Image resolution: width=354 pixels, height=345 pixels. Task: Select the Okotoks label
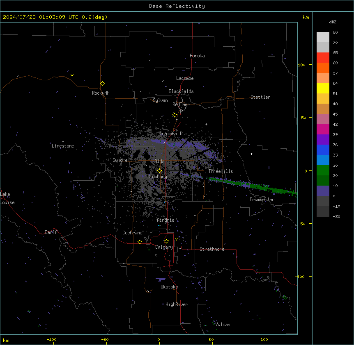pos(169,287)
